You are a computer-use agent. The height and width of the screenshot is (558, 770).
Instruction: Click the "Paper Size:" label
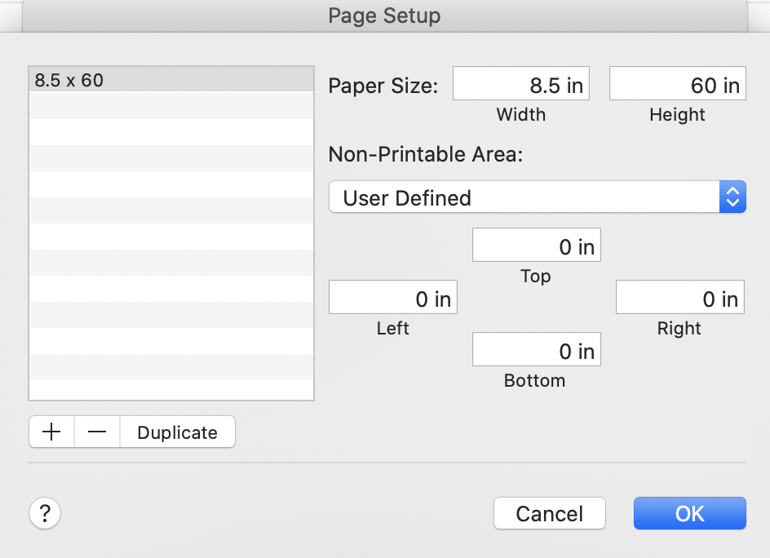[383, 86]
